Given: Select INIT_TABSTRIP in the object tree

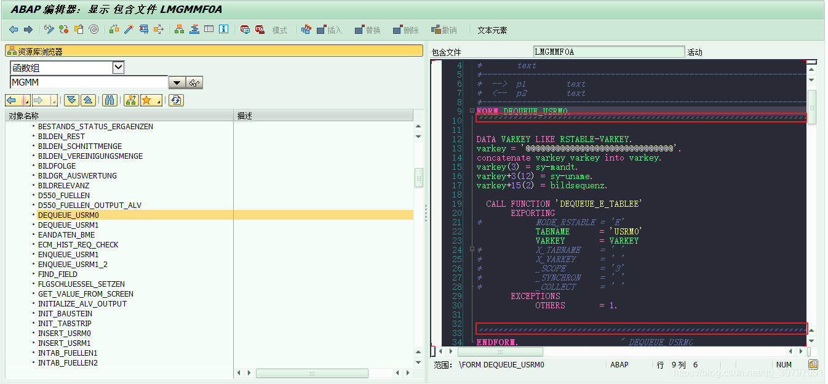Looking at the screenshot, I should [65, 324].
